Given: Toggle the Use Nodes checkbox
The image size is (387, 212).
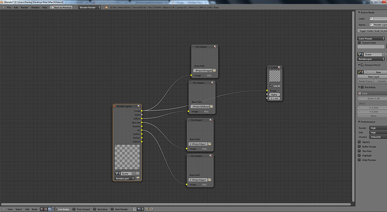Looking at the screenshot, I should [x=56, y=209].
